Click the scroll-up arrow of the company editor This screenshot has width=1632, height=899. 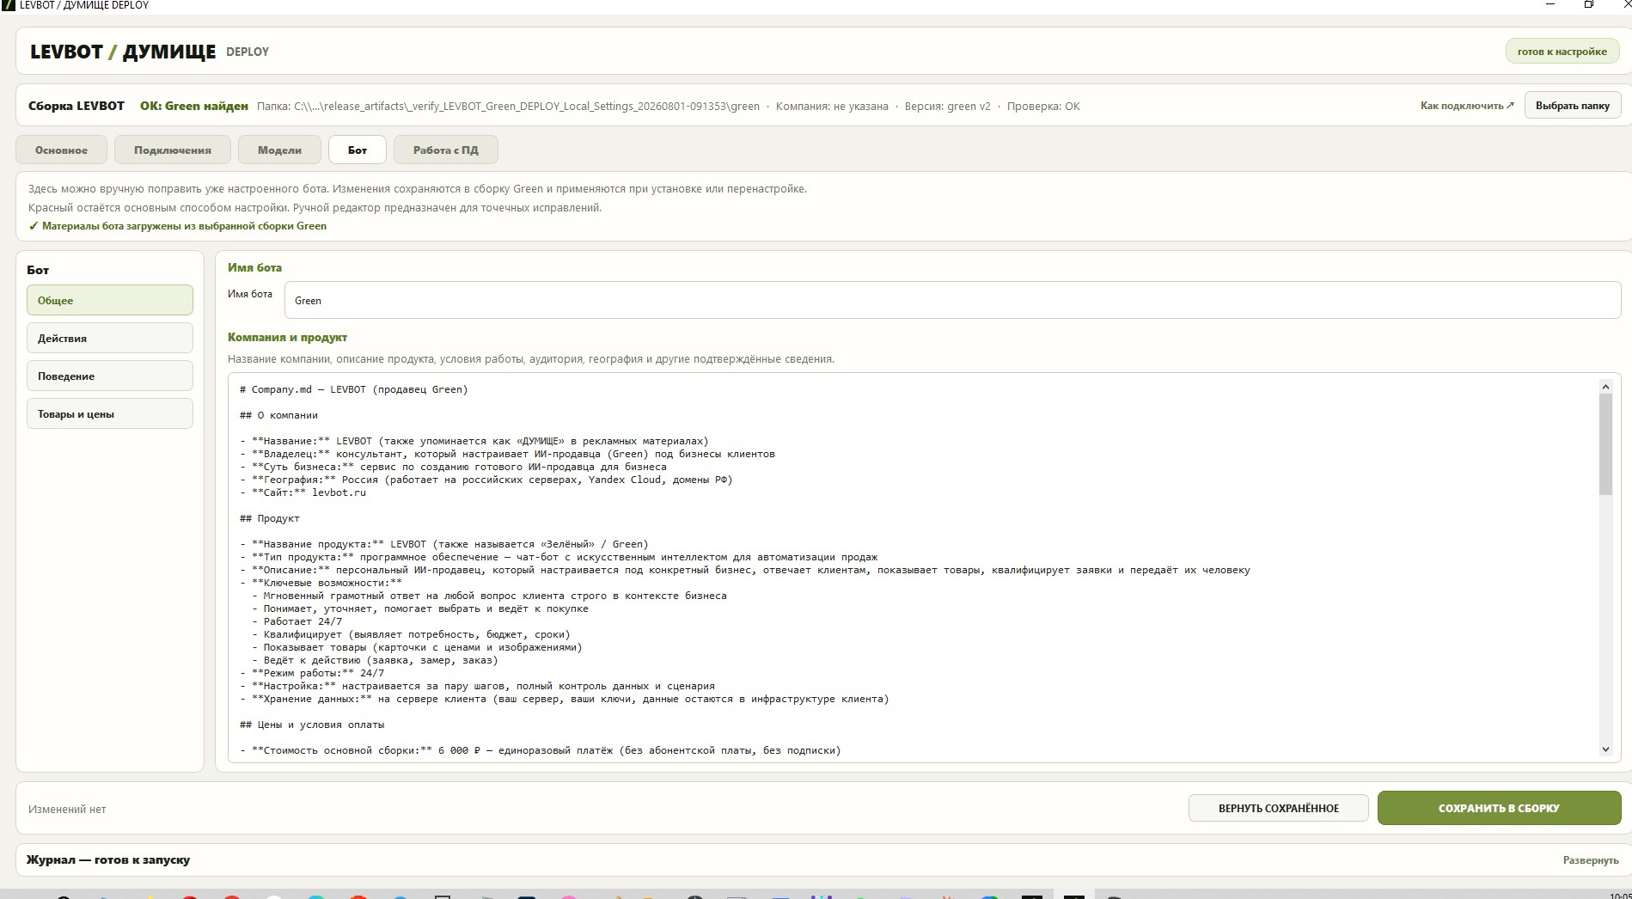(1605, 387)
